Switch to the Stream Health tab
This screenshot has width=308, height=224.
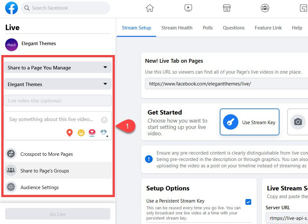point(177,28)
